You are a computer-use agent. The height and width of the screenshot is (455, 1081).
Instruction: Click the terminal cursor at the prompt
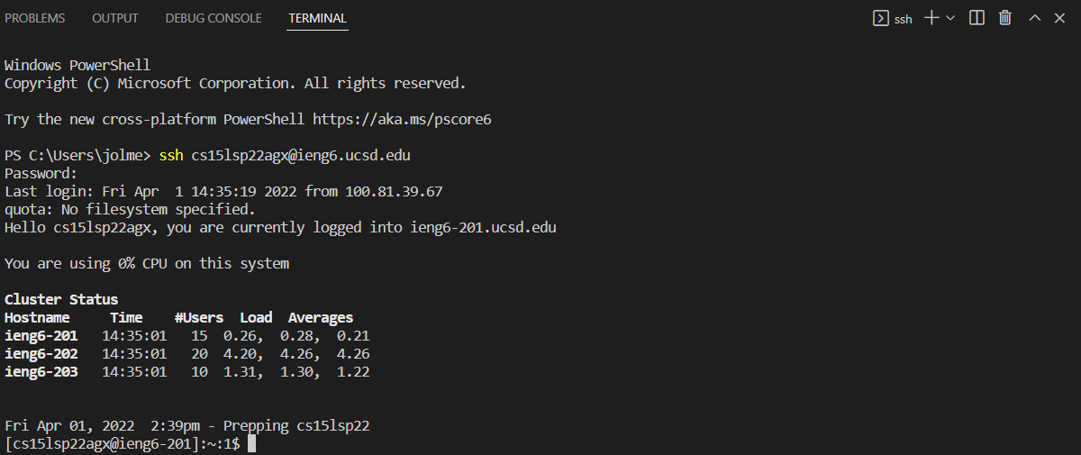pyautogui.click(x=251, y=443)
